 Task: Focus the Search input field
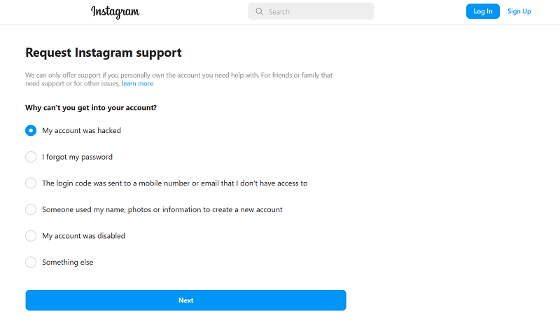311,11
